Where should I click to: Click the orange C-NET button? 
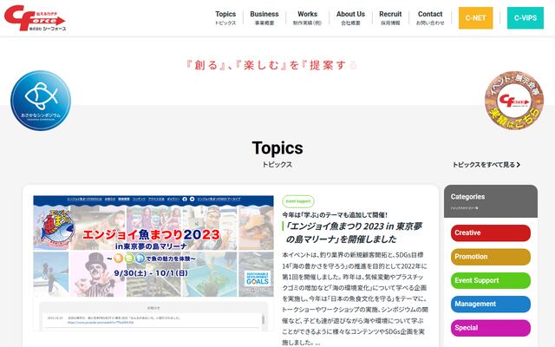[x=476, y=17]
